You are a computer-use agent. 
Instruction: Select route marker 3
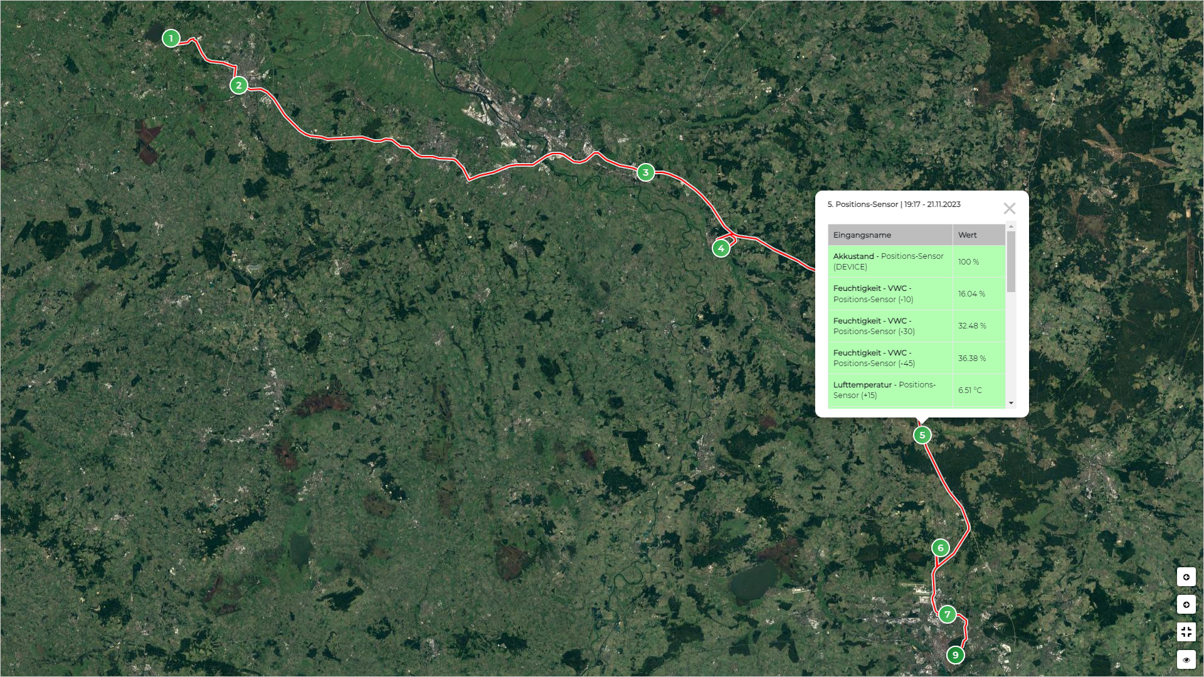click(645, 172)
